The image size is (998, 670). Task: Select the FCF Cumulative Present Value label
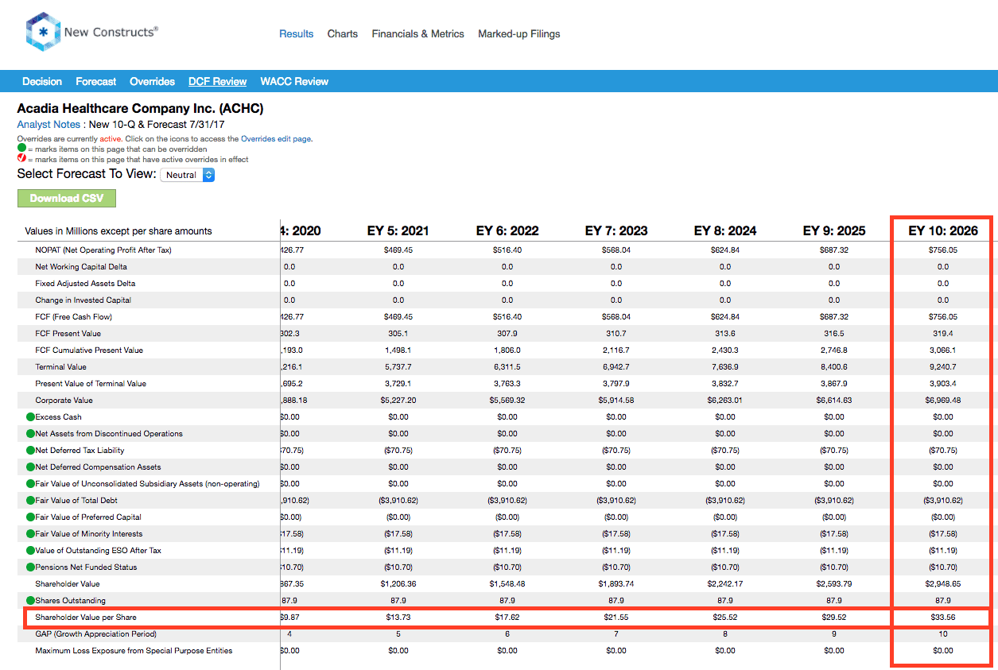[x=89, y=350]
